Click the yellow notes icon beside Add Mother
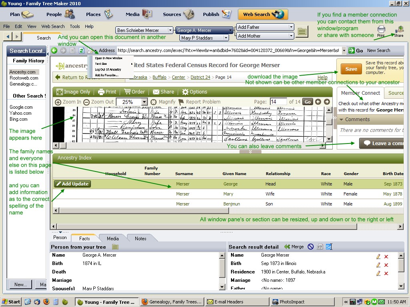This screenshot has height=307, width=410. [x=302, y=32]
